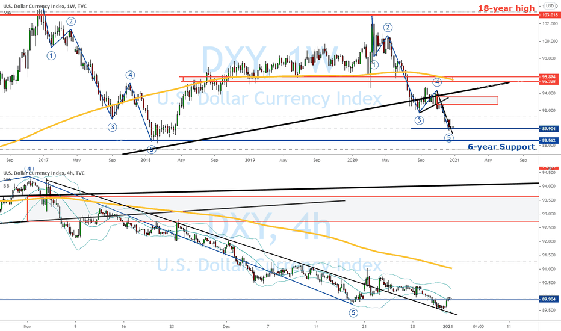Select the BB indicator label on 4h chart
The width and height of the screenshot is (561, 331).
click(x=6, y=186)
